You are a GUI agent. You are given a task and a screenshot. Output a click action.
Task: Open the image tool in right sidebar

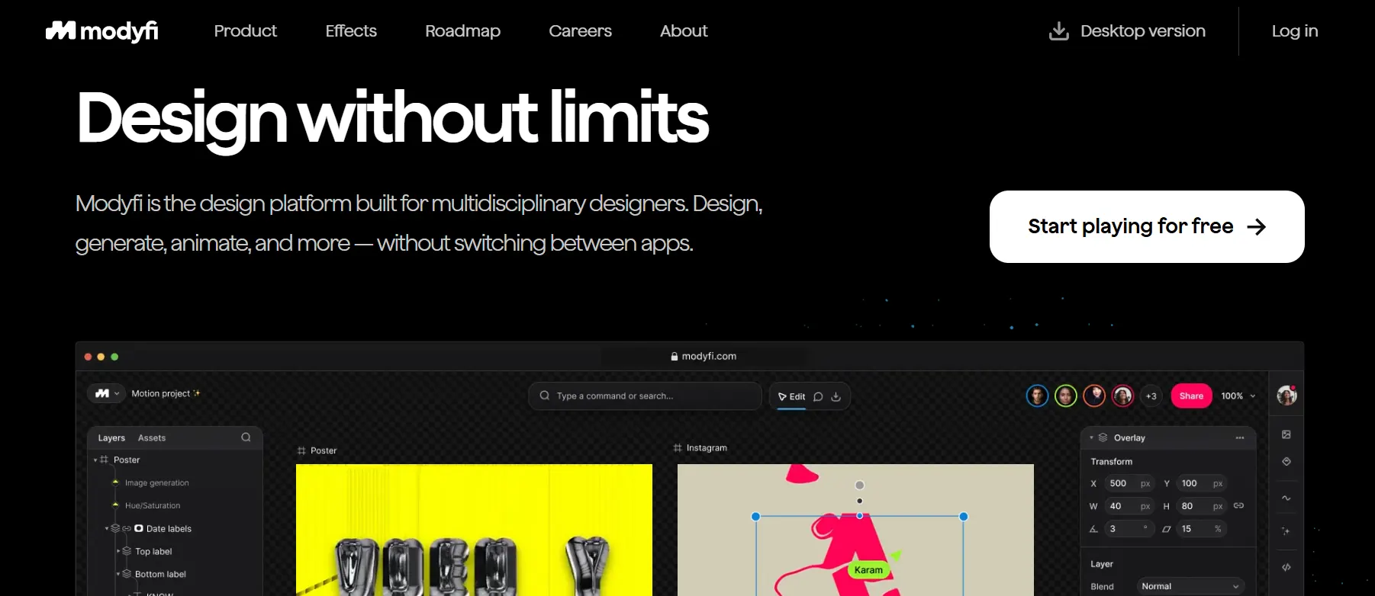(1286, 434)
